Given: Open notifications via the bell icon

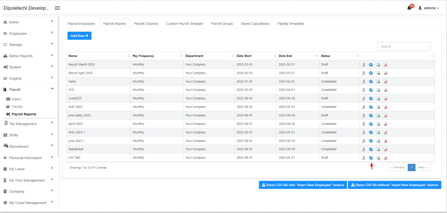Looking at the screenshot, I should [x=409, y=8].
